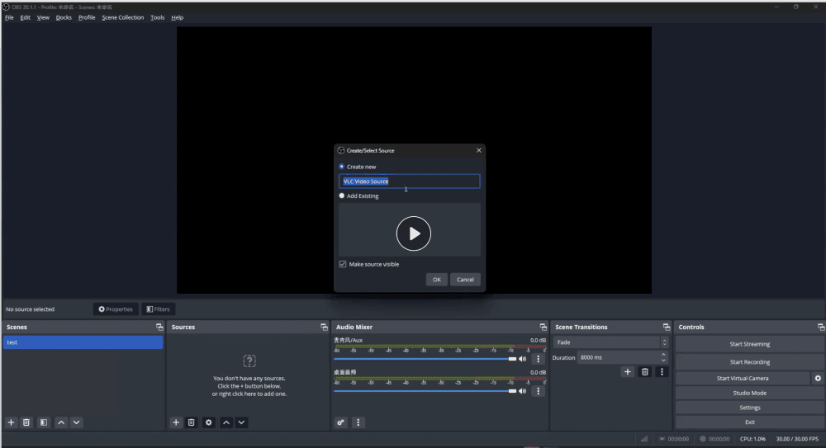
Task: Open the Help menu
Action: pos(178,17)
